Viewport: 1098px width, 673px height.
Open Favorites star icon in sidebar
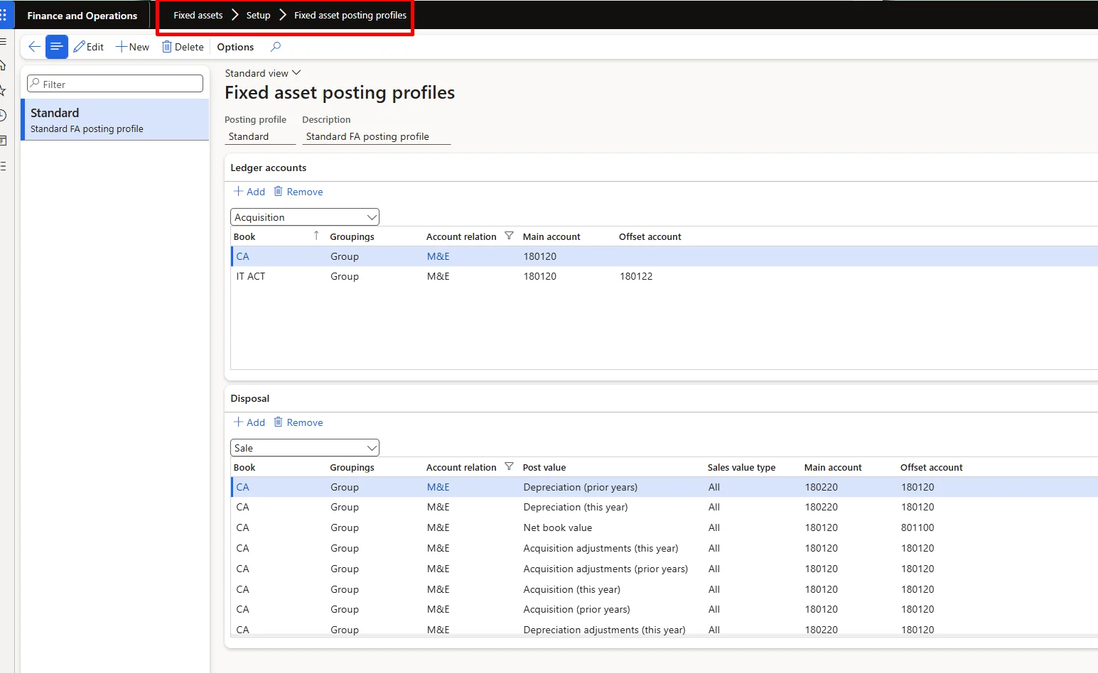(4, 90)
